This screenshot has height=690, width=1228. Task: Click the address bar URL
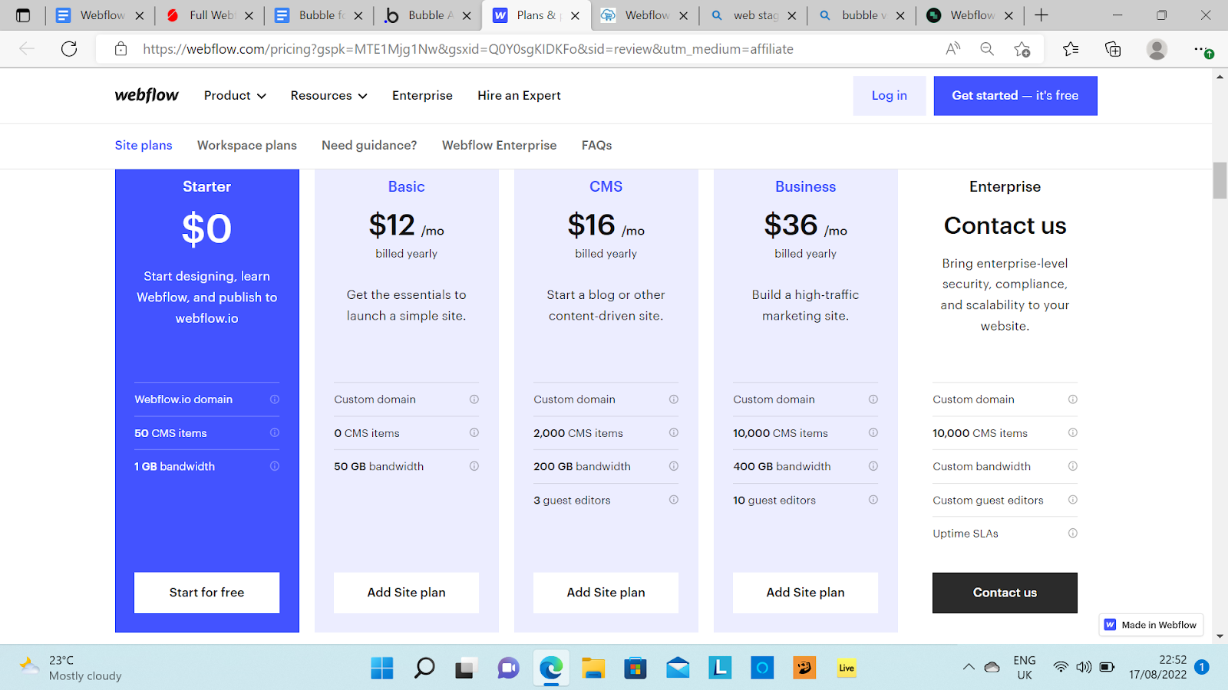click(x=468, y=49)
